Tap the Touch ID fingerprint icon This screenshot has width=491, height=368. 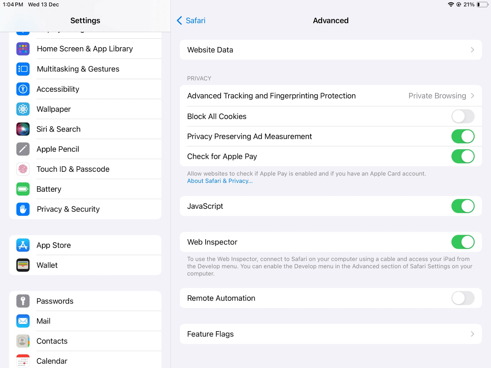23,169
